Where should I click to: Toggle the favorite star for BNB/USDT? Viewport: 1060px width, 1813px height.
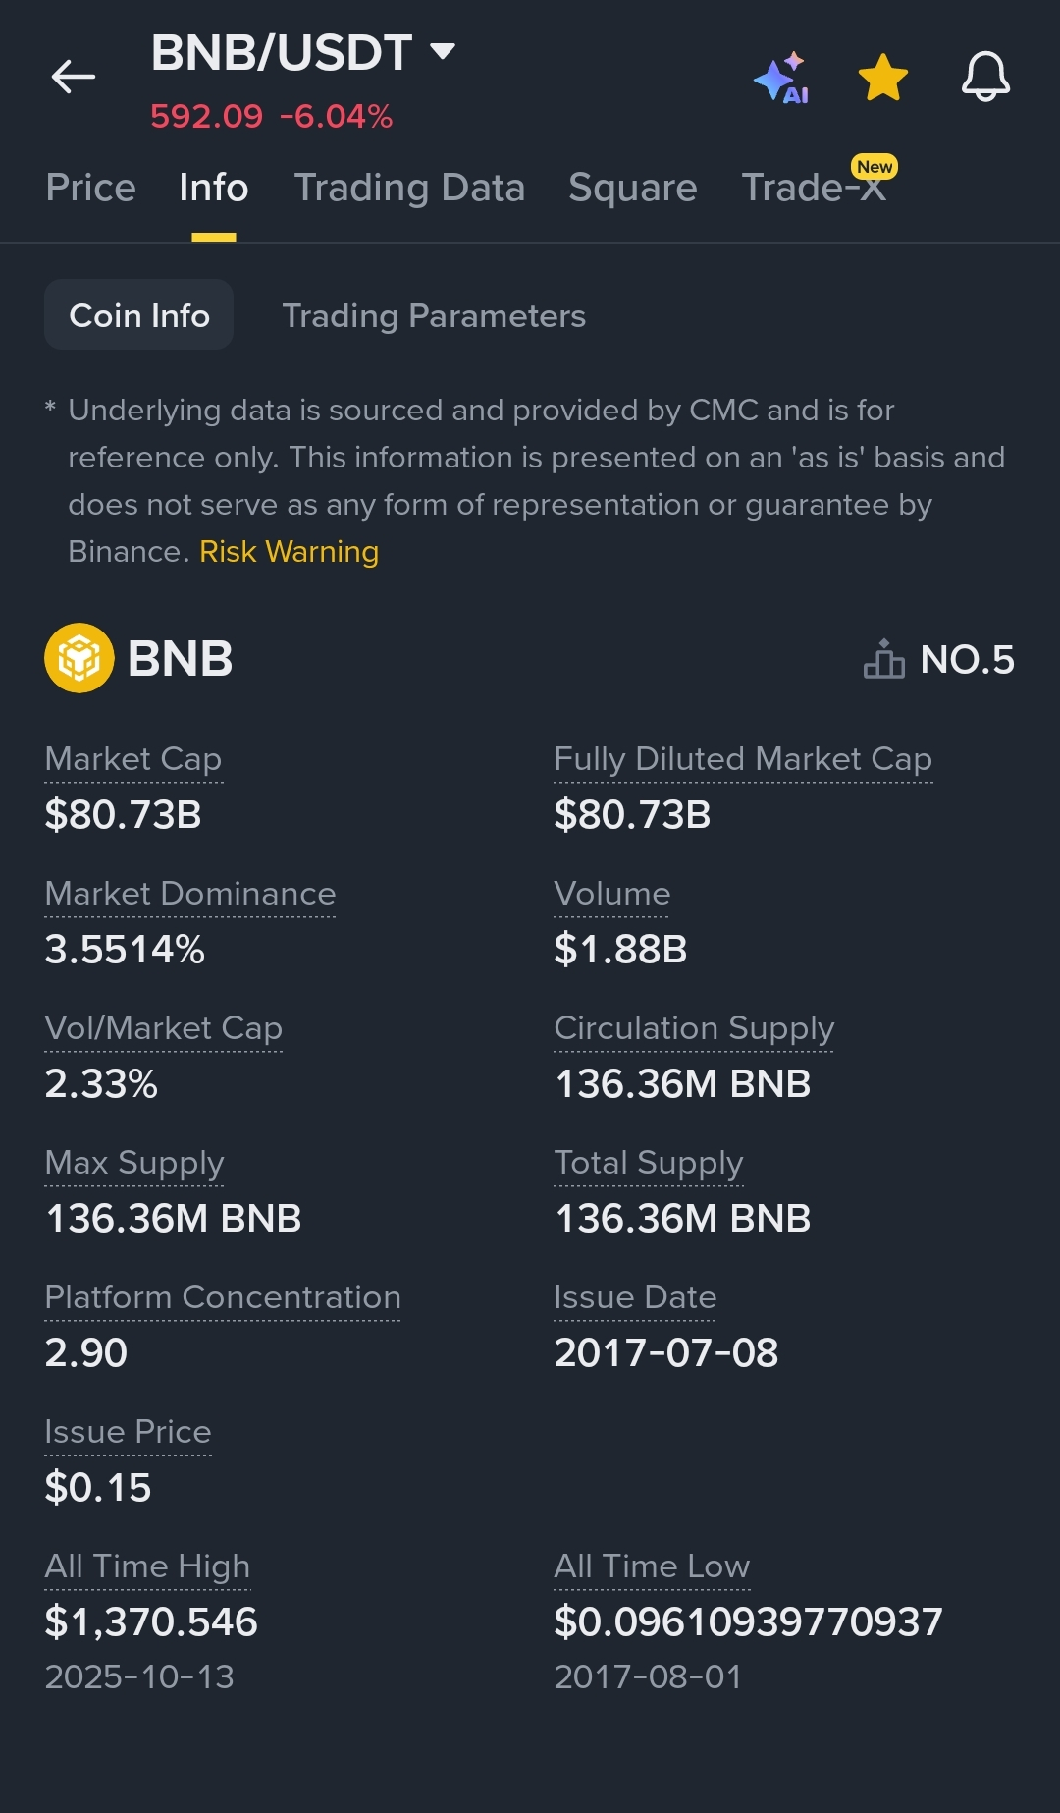pyautogui.click(x=882, y=78)
